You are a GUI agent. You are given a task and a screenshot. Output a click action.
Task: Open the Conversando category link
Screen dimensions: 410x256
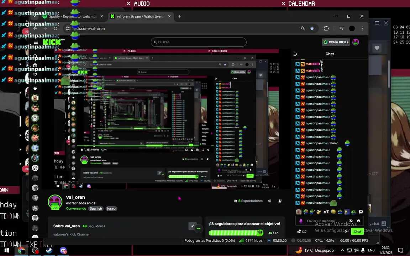[x=76, y=208]
